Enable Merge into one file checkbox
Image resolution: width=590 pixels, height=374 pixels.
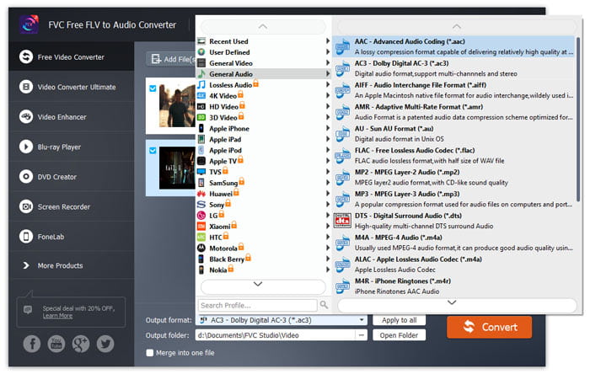click(150, 353)
